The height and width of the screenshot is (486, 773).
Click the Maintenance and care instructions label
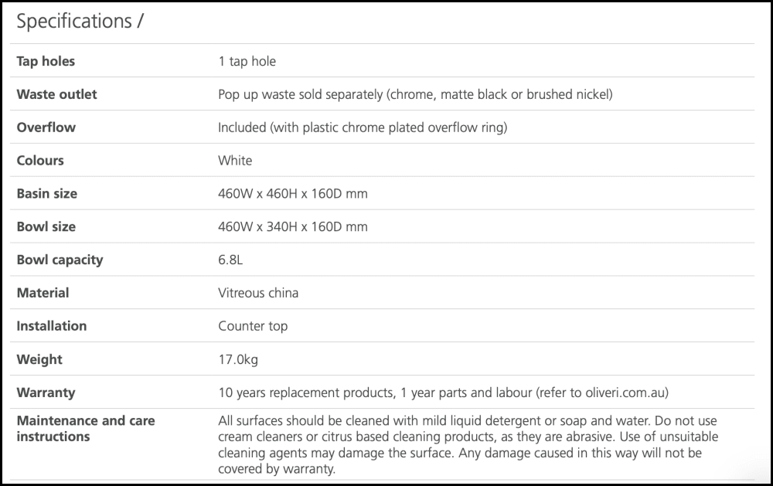click(85, 429)
